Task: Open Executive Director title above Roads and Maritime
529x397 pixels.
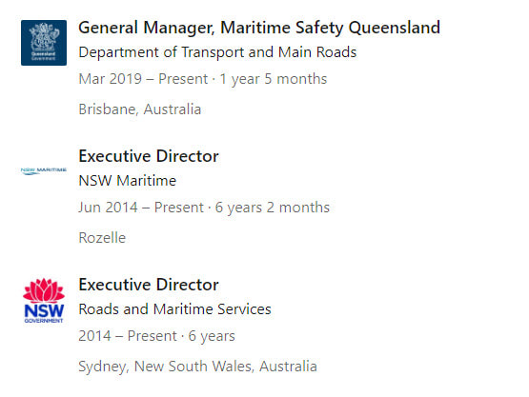Action: pyautogui.click(x=149, y=285)
